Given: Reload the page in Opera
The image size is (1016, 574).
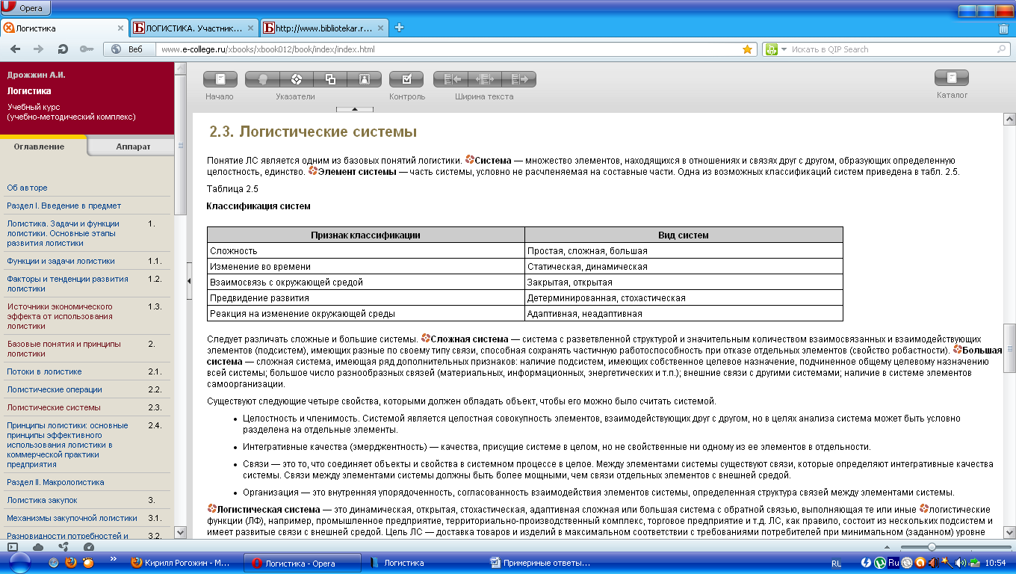Looking at the screenshot, I should (63, 49).
